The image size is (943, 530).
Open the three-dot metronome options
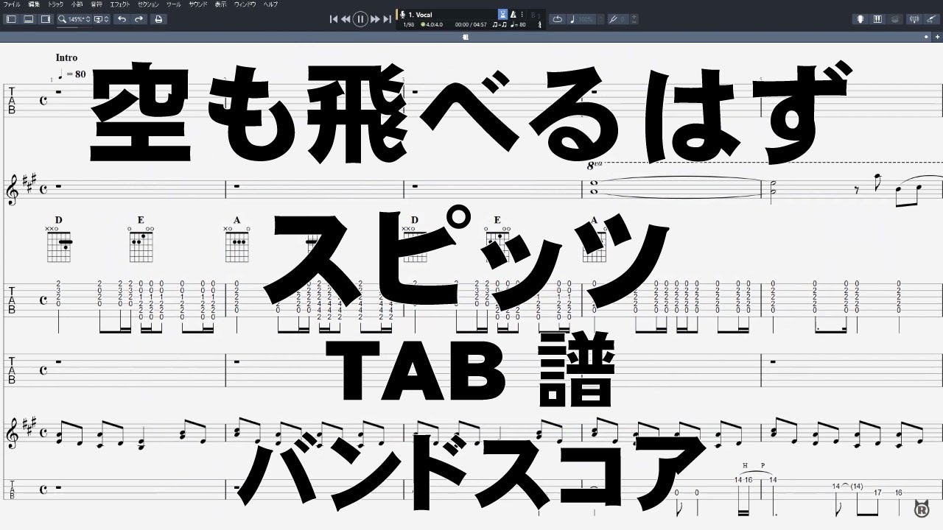[522, 15]
